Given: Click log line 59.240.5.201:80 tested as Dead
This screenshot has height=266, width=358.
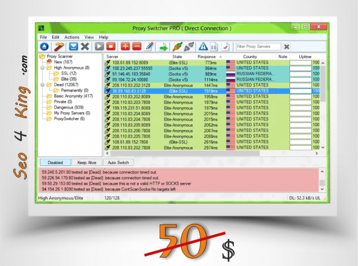Looking at the screenshot, I should click(x=99, y=172).
